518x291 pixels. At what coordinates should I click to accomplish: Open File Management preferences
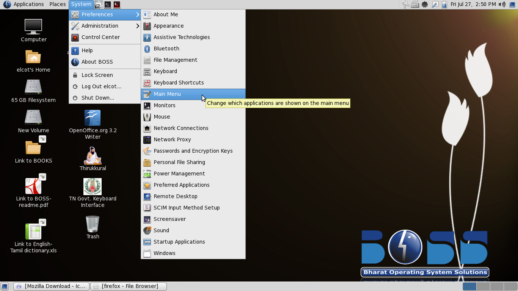[193, 60]
